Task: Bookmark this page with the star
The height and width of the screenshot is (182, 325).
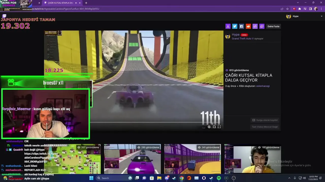Action: pos(287,9)
